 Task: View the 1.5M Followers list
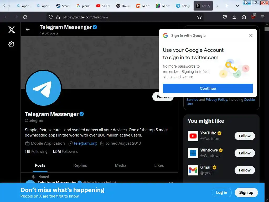coord(65,151)
